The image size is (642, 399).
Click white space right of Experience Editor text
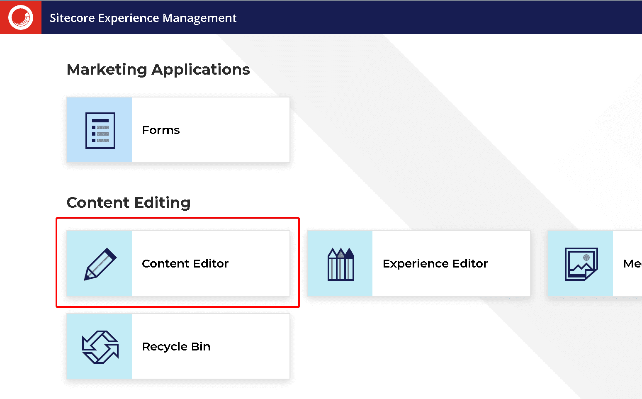point(509,264)
